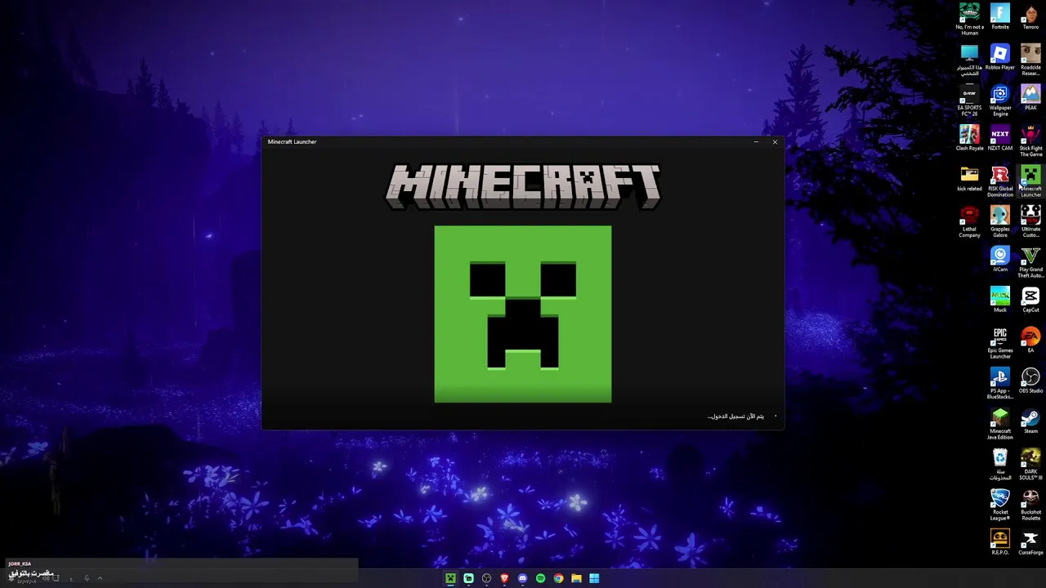1046x588 pixels.
Task: Open Steam from the desktop
Action: pos(1030,421)
